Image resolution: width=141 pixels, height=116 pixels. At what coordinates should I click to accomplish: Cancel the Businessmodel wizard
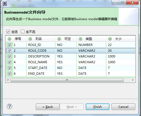click(x=123, y=107)
